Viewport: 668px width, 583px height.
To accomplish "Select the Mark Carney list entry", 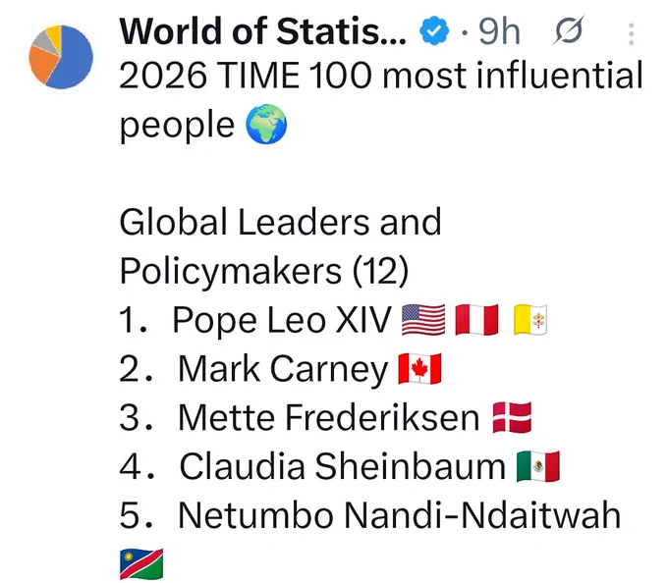I will point(283,368).
